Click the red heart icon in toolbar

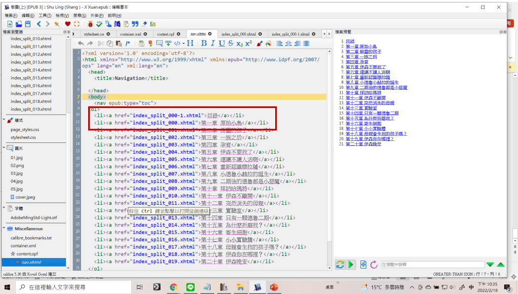click(67, 24)
